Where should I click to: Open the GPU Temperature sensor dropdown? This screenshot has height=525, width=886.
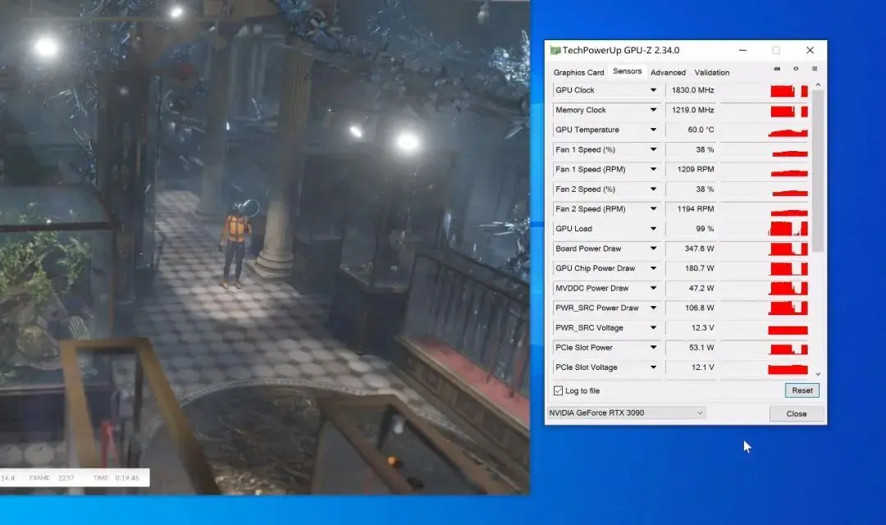pos(653,130)
